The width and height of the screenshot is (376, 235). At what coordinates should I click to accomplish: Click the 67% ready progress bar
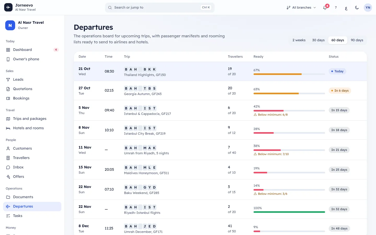[x=289, y=74]
